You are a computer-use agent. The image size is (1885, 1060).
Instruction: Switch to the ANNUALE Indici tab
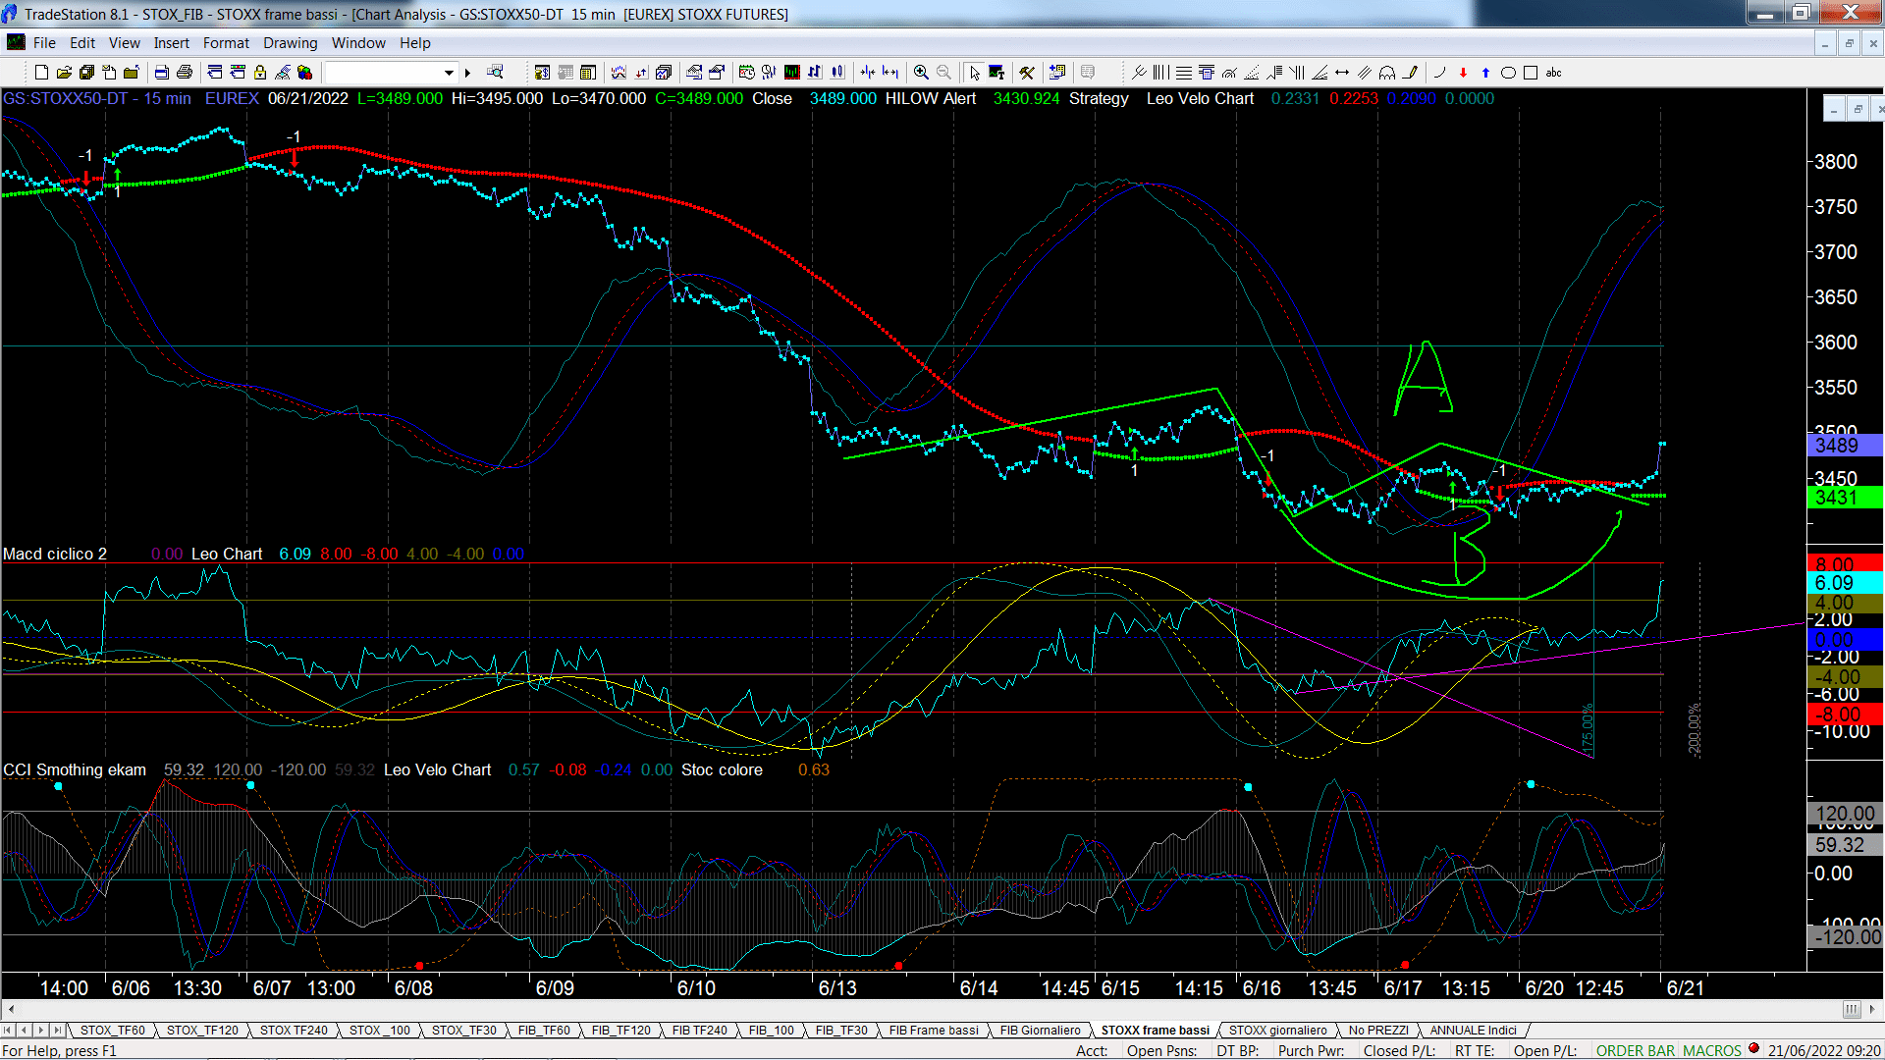[x=1473, y=1030]
